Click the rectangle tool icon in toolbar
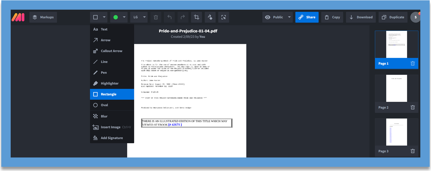 pos(95,17)
